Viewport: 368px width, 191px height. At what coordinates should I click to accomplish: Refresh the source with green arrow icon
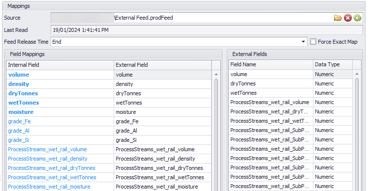tap(358, 18)
